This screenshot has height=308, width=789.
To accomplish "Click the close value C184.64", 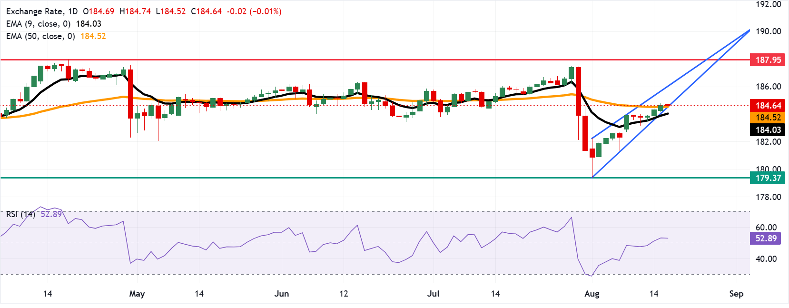I will [x=207, y=11].
